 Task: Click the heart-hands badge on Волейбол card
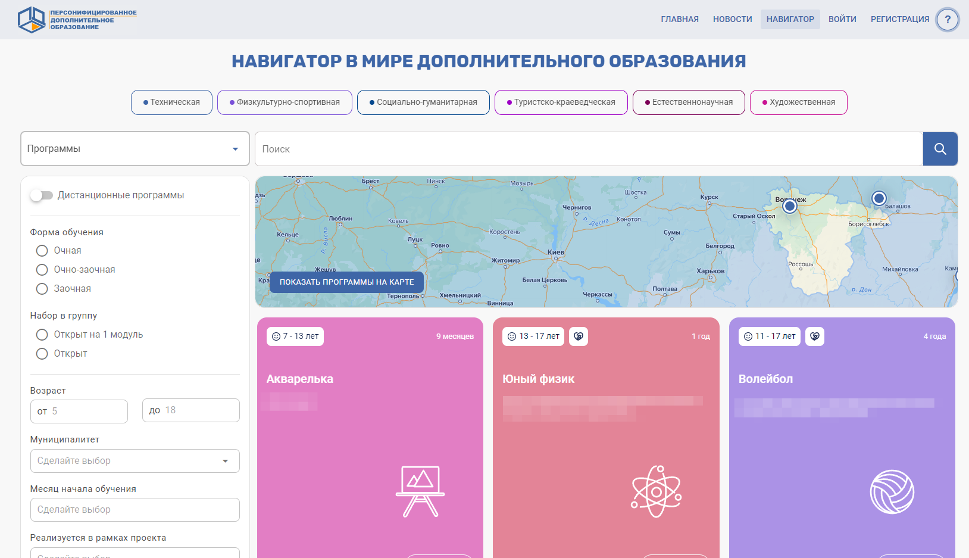point(815,336)
